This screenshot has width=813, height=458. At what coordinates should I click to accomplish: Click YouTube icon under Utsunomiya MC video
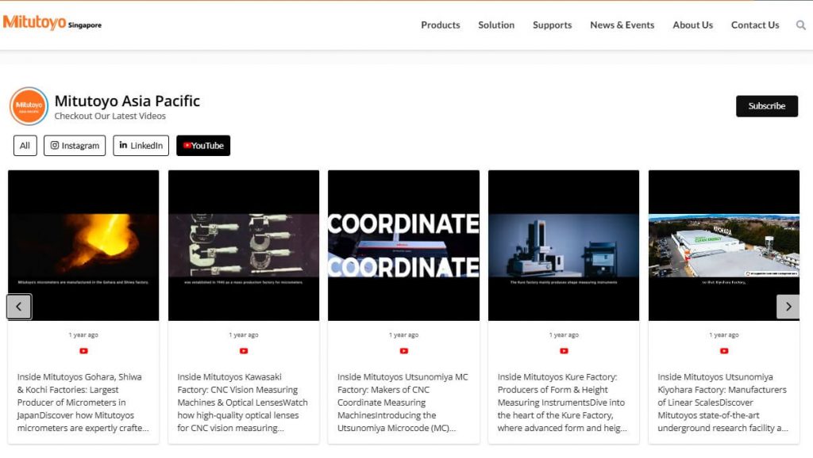403,351
